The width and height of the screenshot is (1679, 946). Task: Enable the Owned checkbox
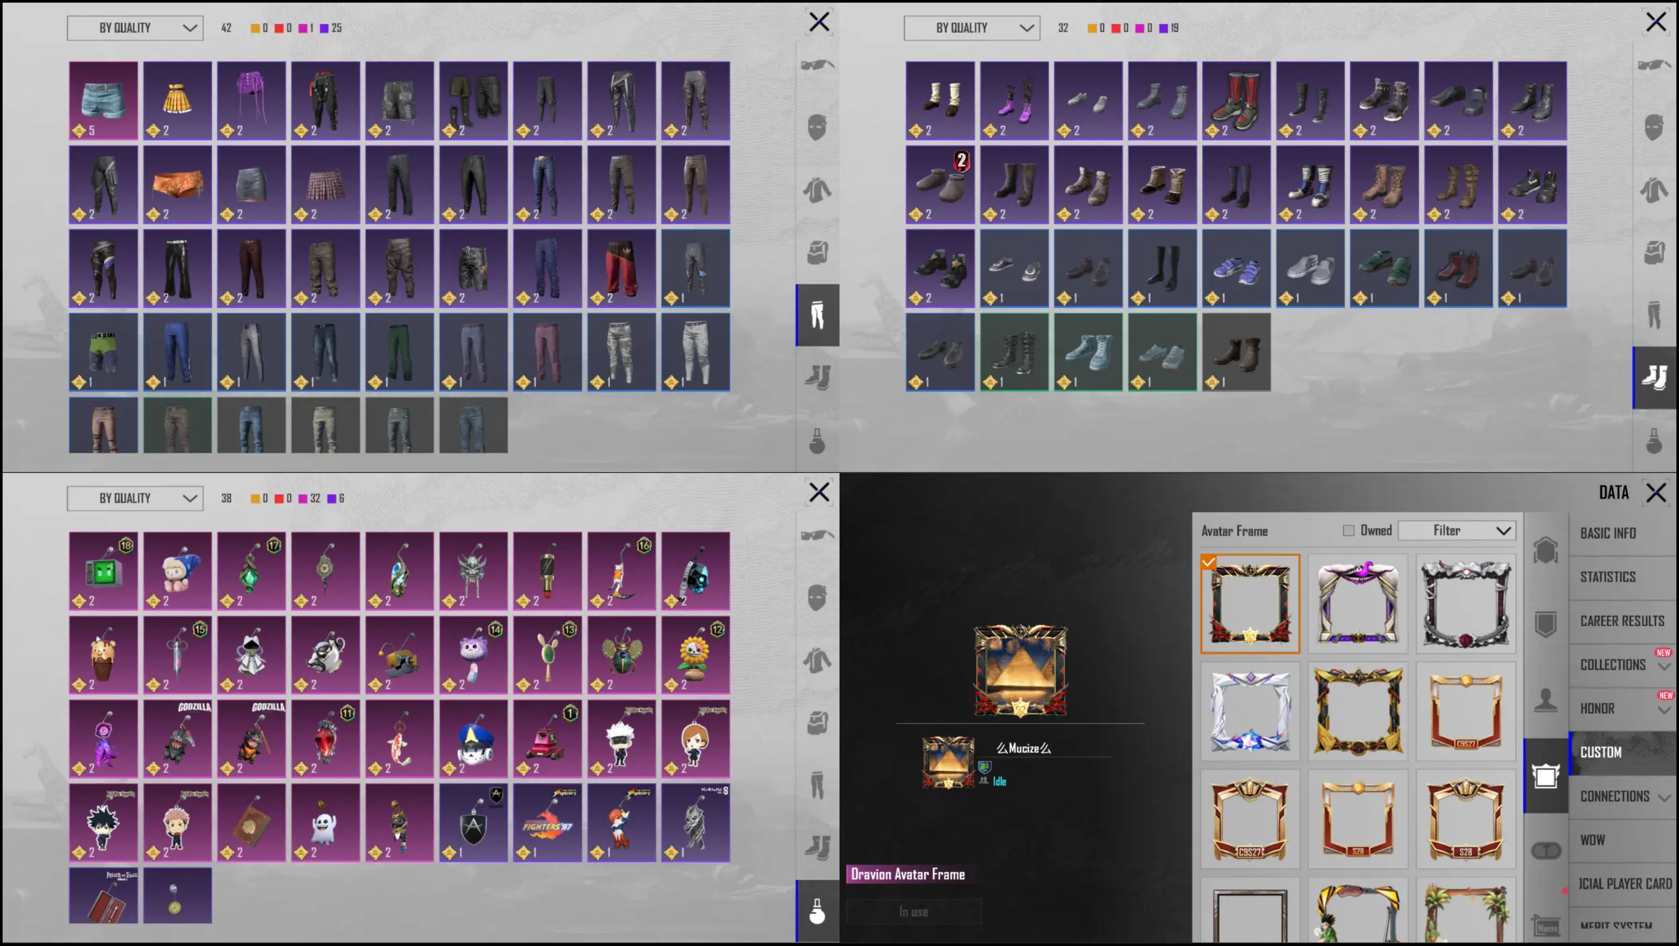(1349, 531)
